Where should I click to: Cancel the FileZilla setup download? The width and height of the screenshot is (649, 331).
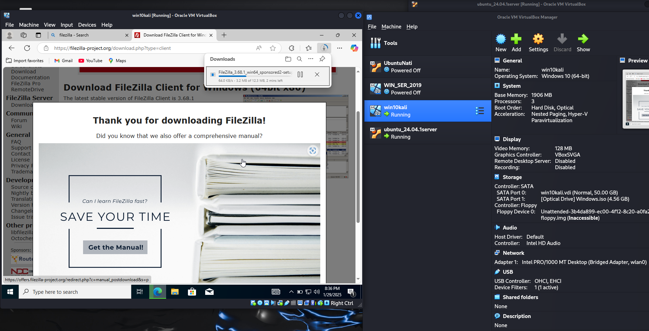tap(317, 74)
